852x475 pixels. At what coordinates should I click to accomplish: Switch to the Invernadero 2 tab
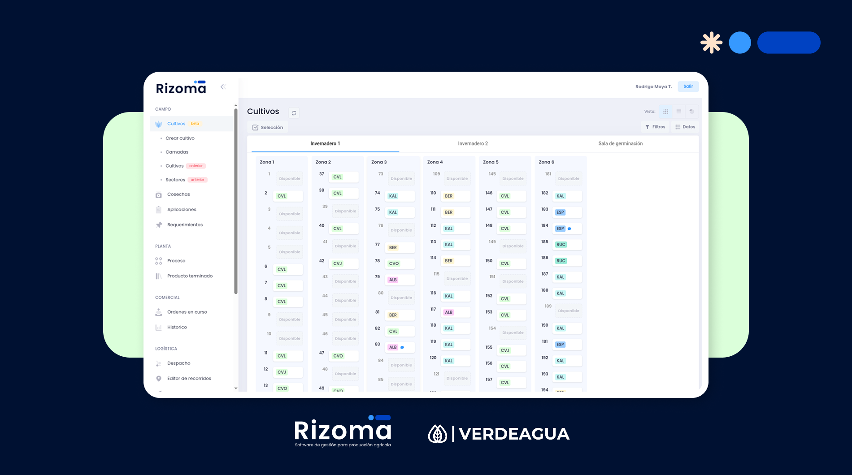tap(473, 144)
